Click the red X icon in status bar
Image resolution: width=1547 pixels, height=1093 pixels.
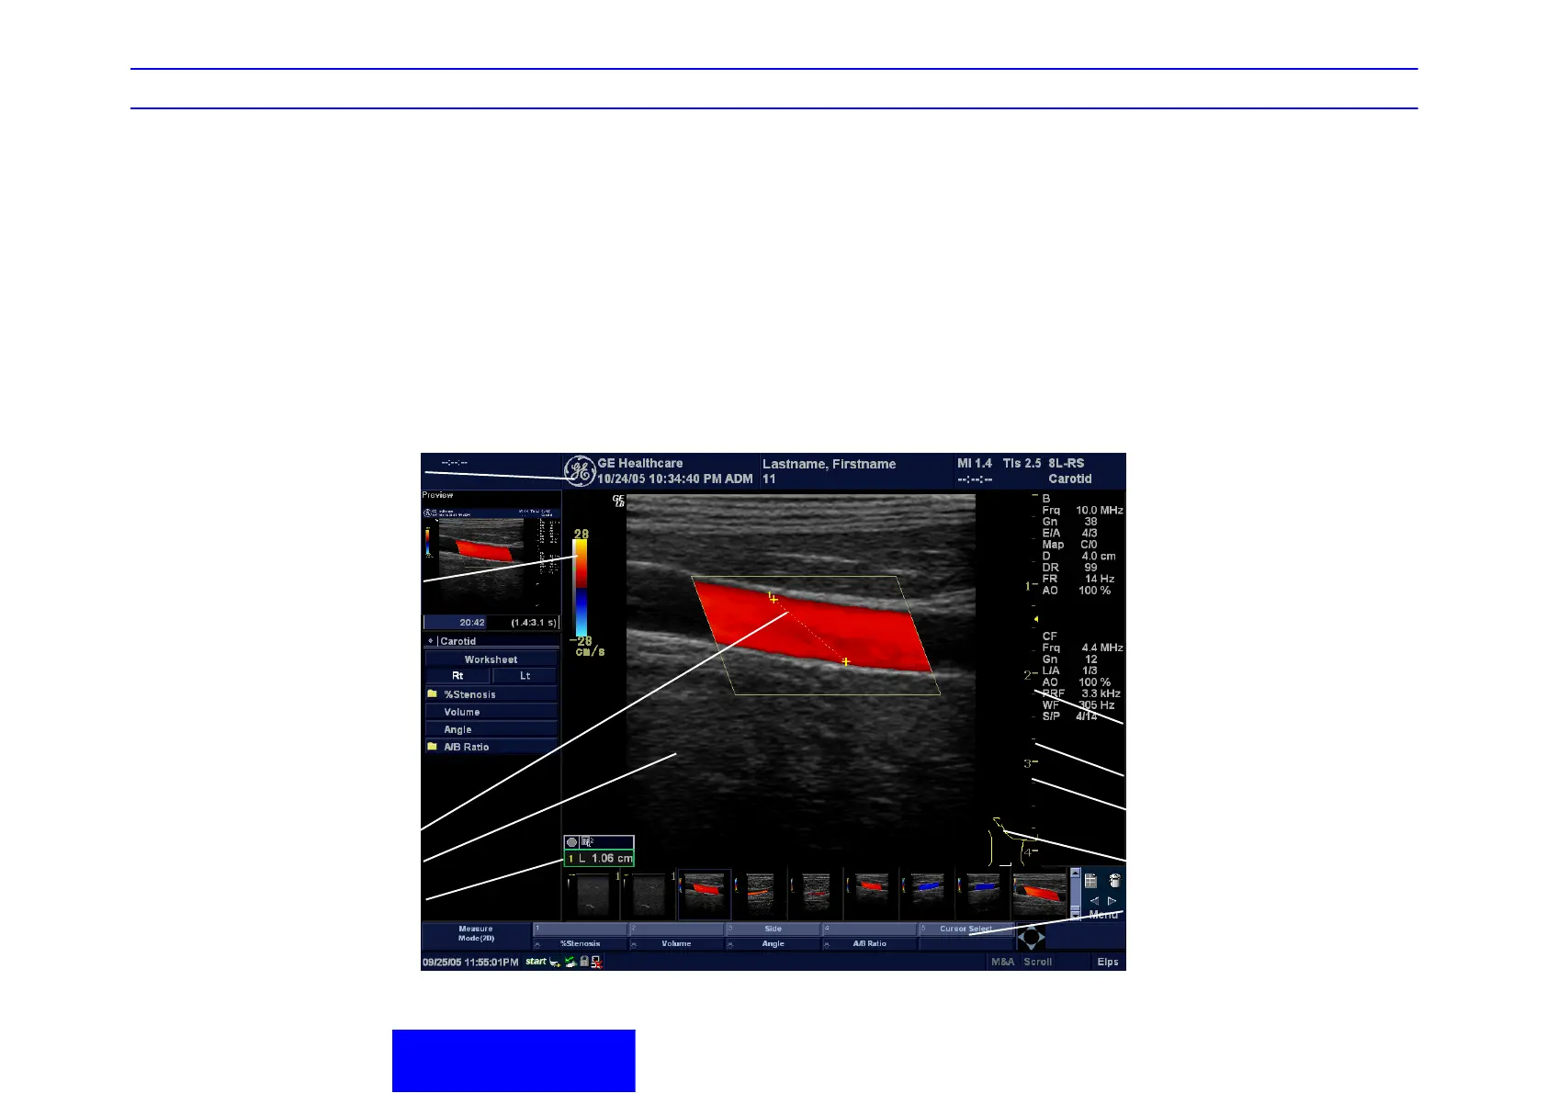click(x=596, y=962)
